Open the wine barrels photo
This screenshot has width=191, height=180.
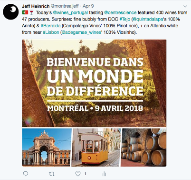click(144, 148)
